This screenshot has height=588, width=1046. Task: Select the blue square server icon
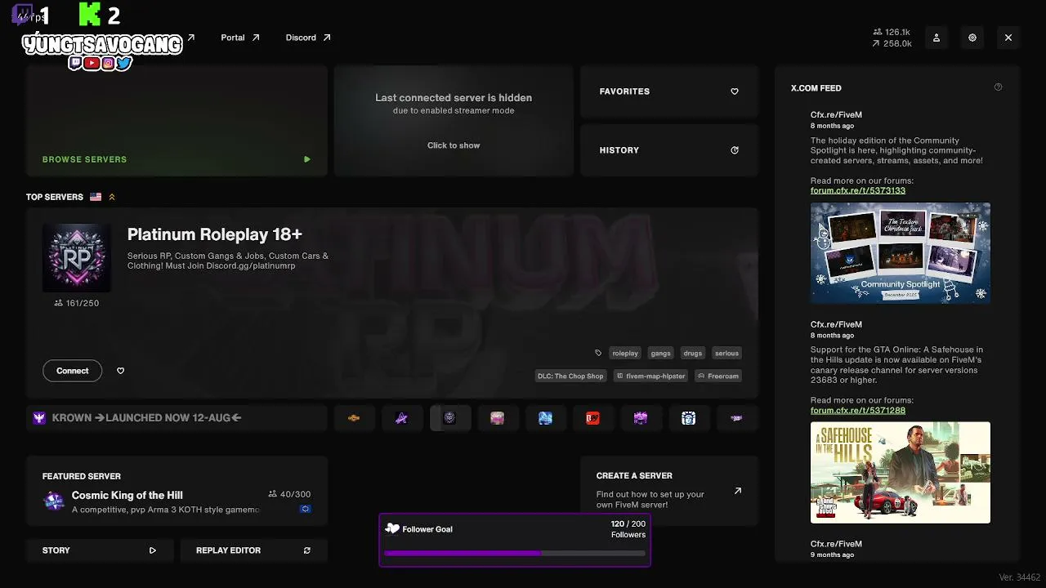coord(546,418)
